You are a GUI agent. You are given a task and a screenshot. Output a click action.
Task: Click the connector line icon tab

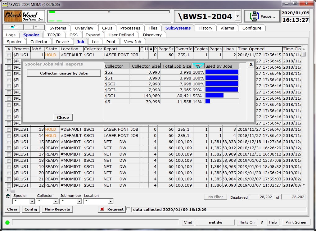click(34, 27)
